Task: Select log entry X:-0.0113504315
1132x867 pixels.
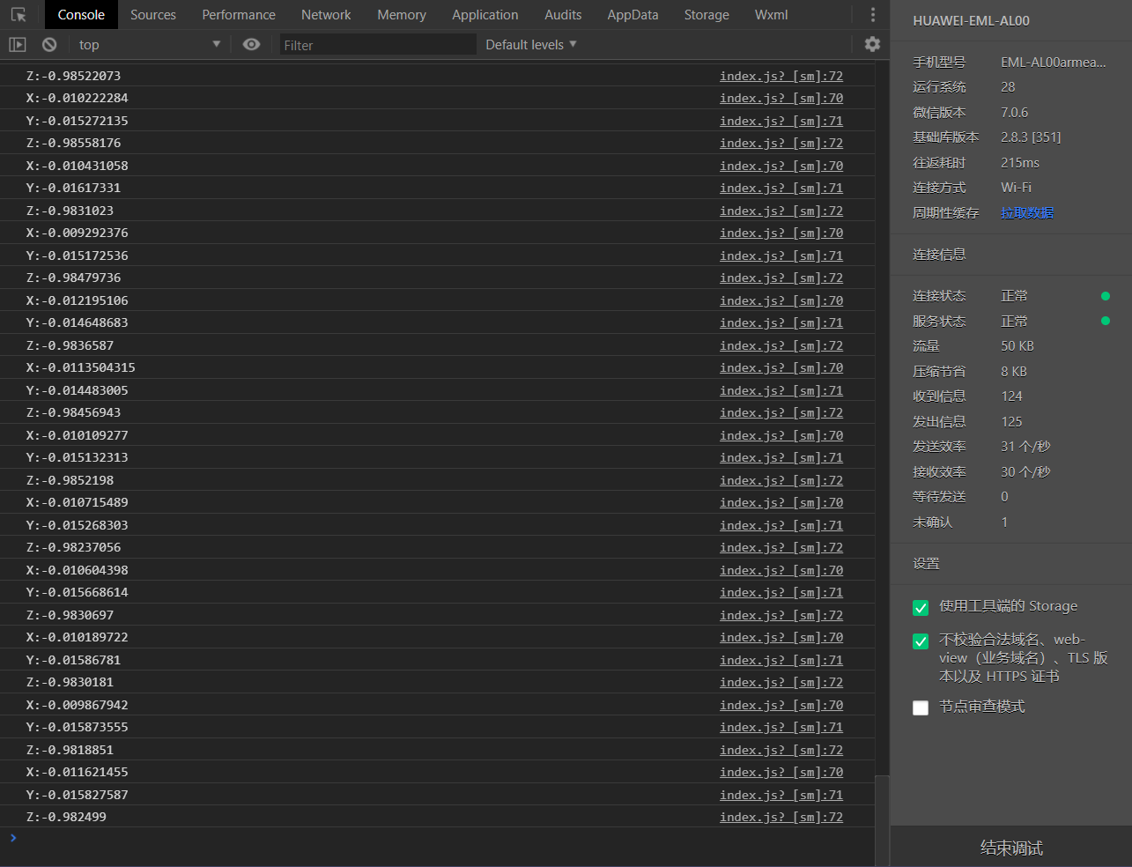Action: click(81, 367)
